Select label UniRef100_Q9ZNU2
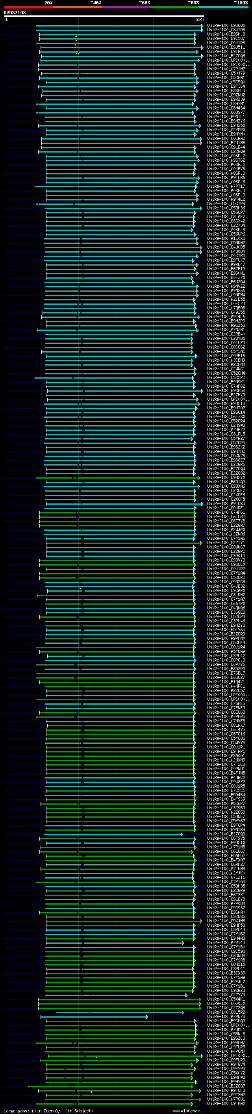Screen dimensions: 252x1114 pyautogui.click(x=226, y=95)
